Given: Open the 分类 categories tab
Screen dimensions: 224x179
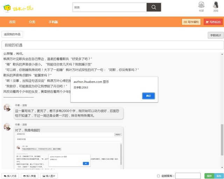Looking at the screenshot, I should click(x=32, y=22).
